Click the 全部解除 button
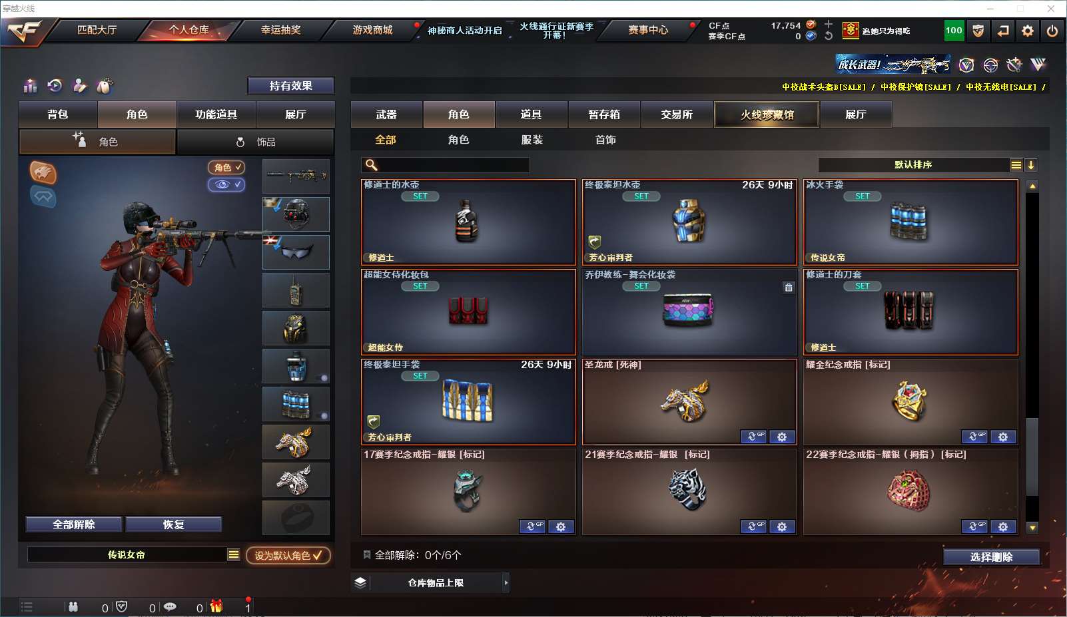 (74, 524)
